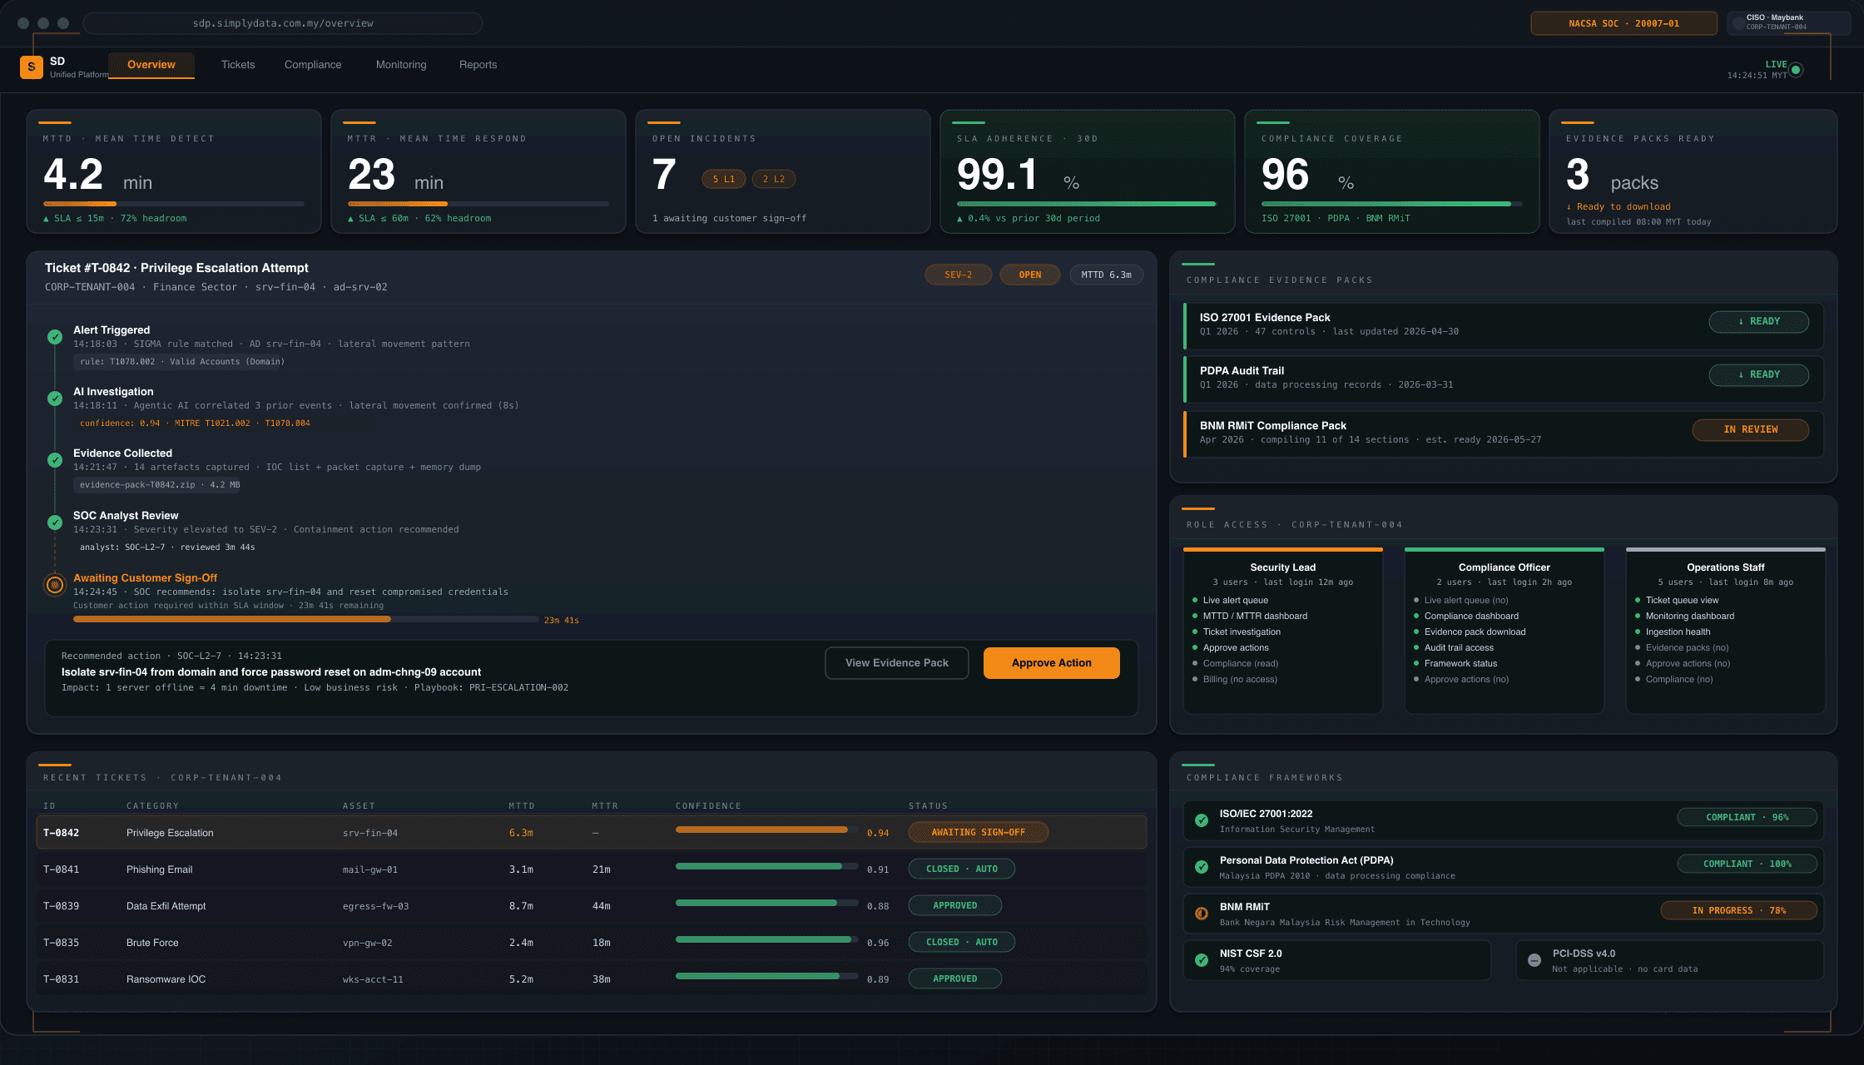Click the SLA adherence progress bar
The image size is (1864, 1065).
coord(1088,204)
